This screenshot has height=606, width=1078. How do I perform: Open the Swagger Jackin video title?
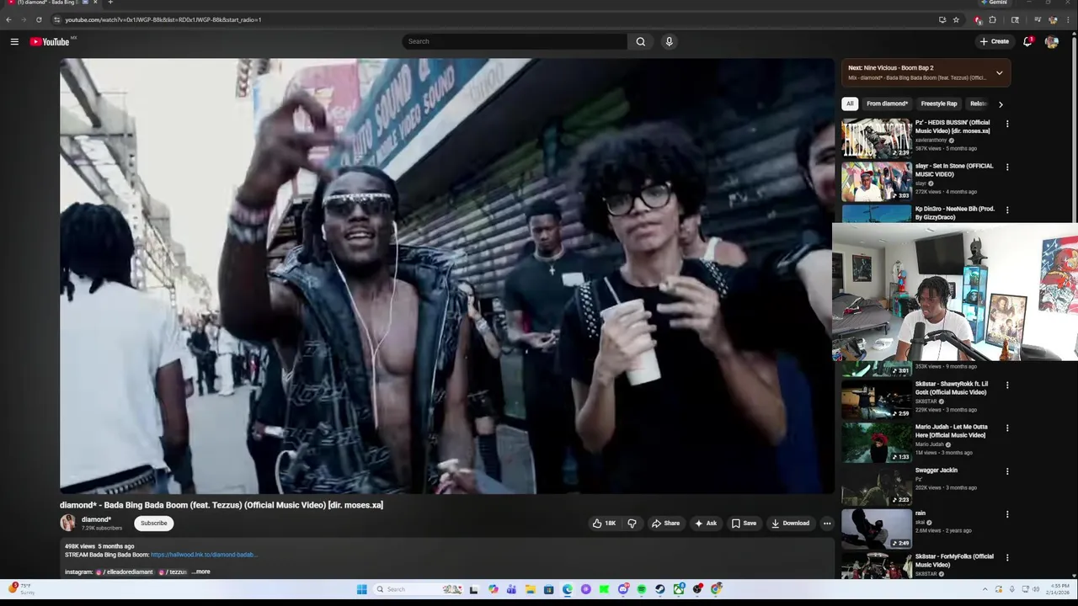click(937, 470)
